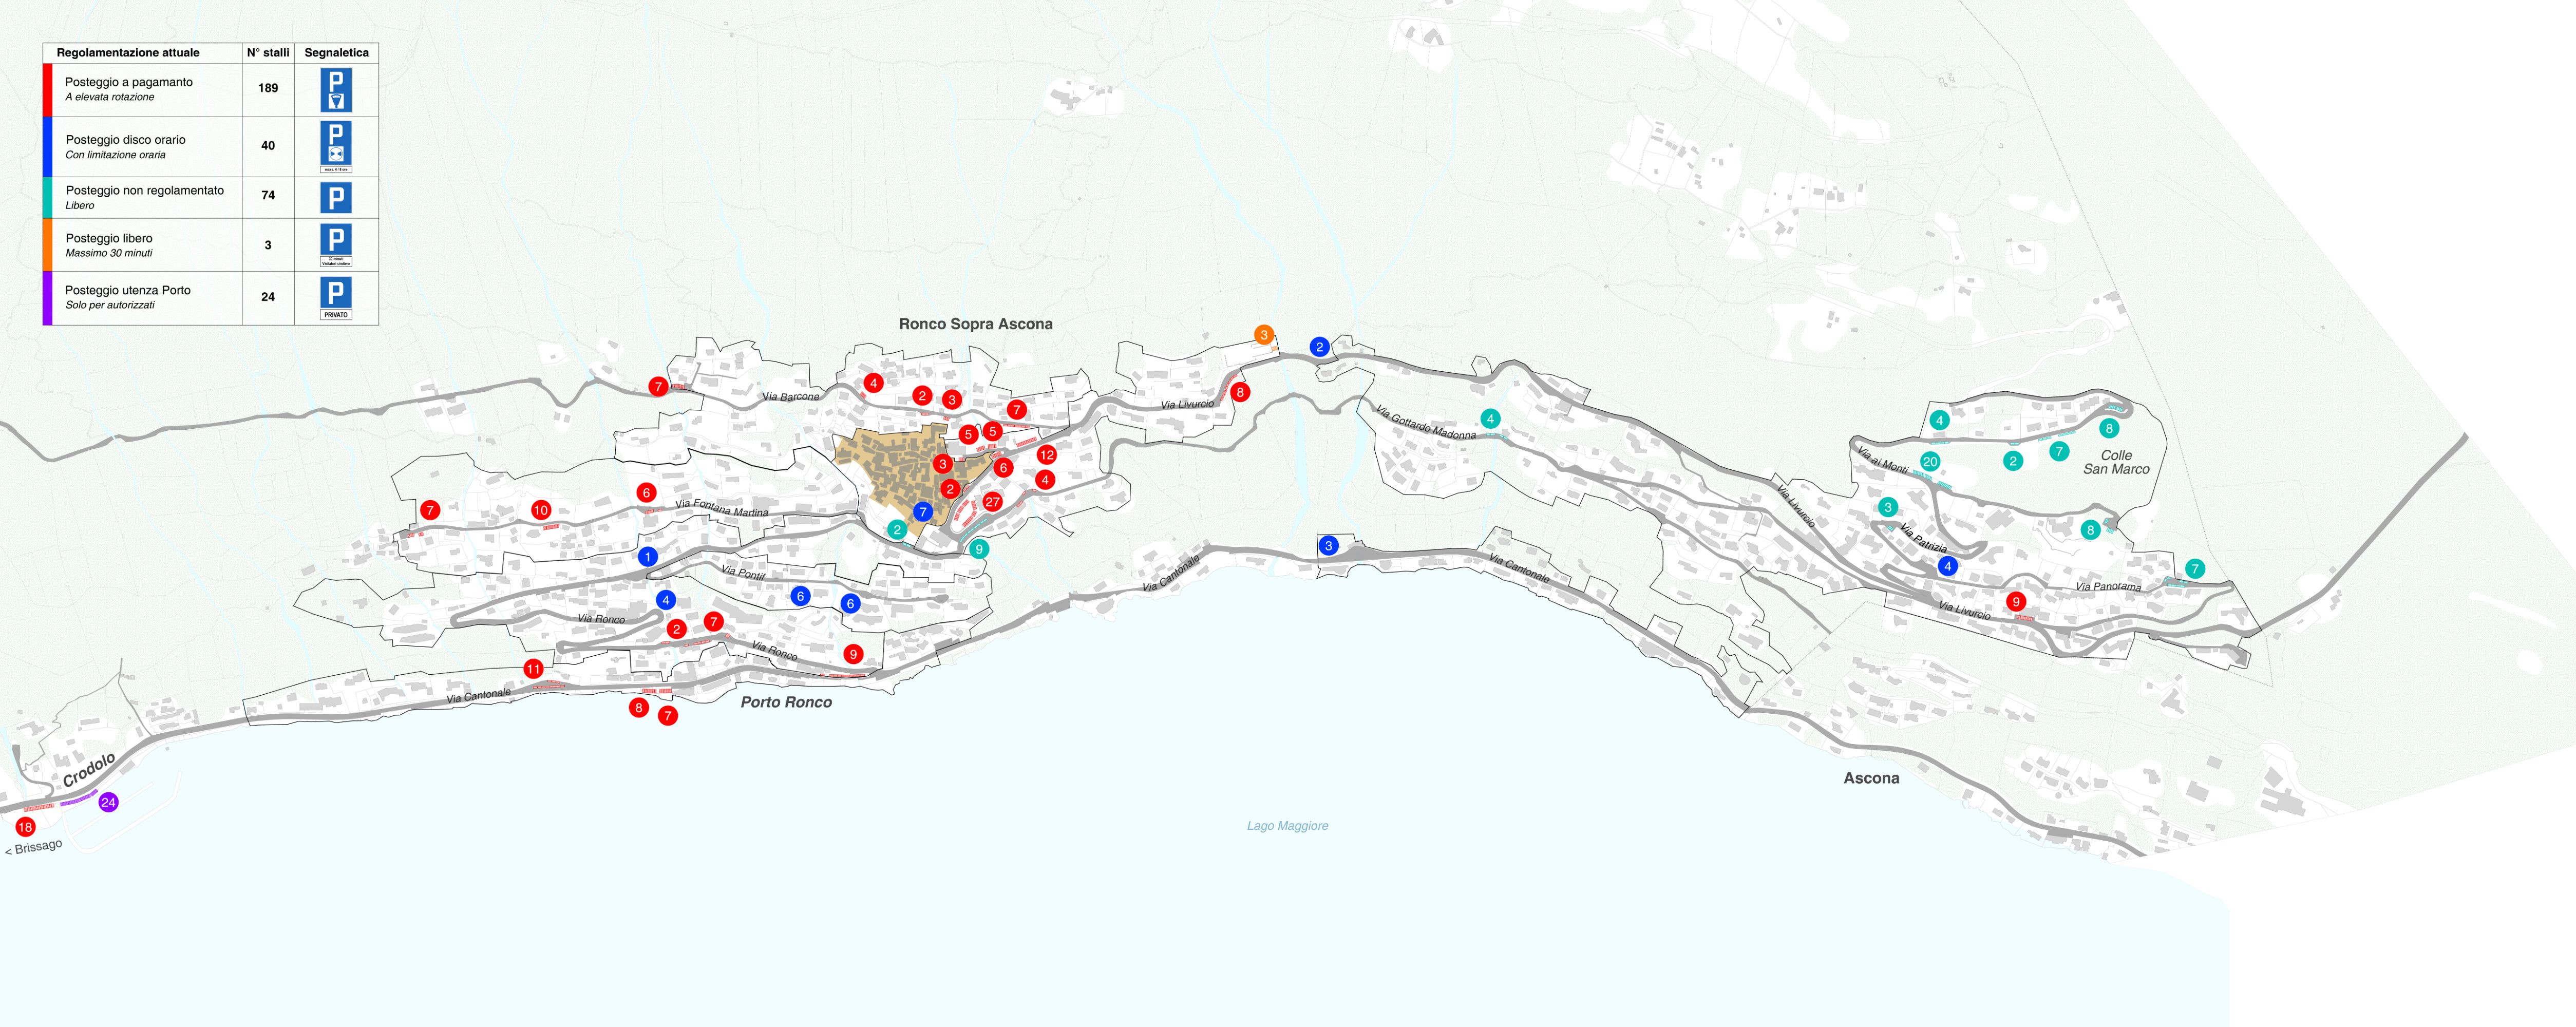Viewport: 2576px width, 1027px height.
Task: Click the PRIVATO parking sign in legend
Action: point(336,297)
